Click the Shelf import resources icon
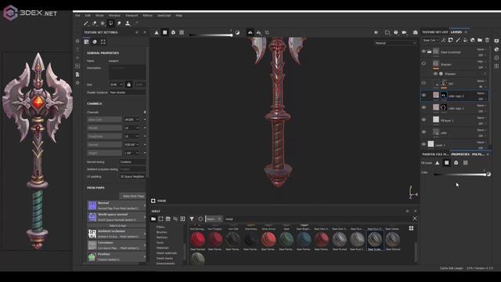 [182, 219]
